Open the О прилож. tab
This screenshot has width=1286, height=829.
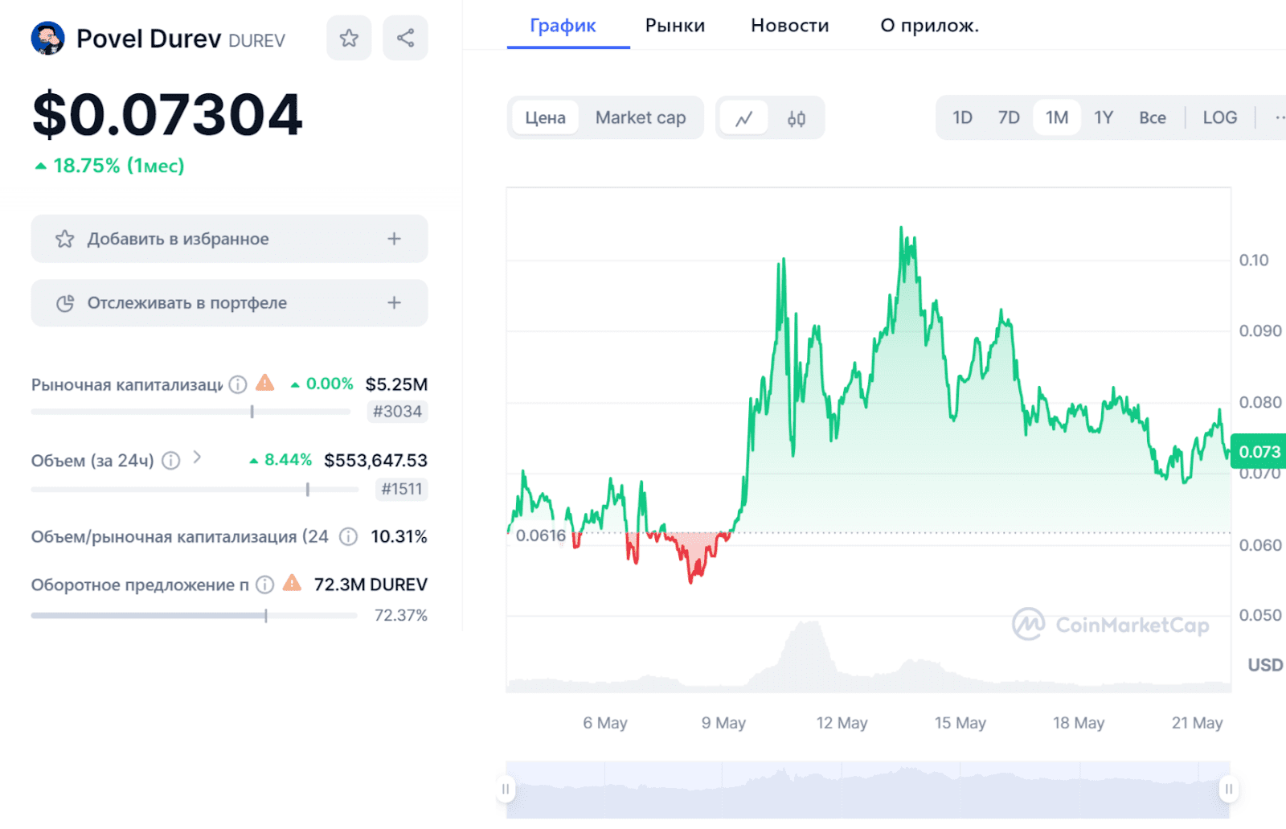[x=929, y=26]
